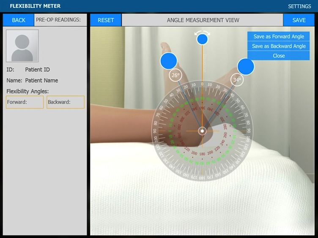Viewport: 318px width, 238px height.
Task: Click the SAVE button
Action: 299,20
